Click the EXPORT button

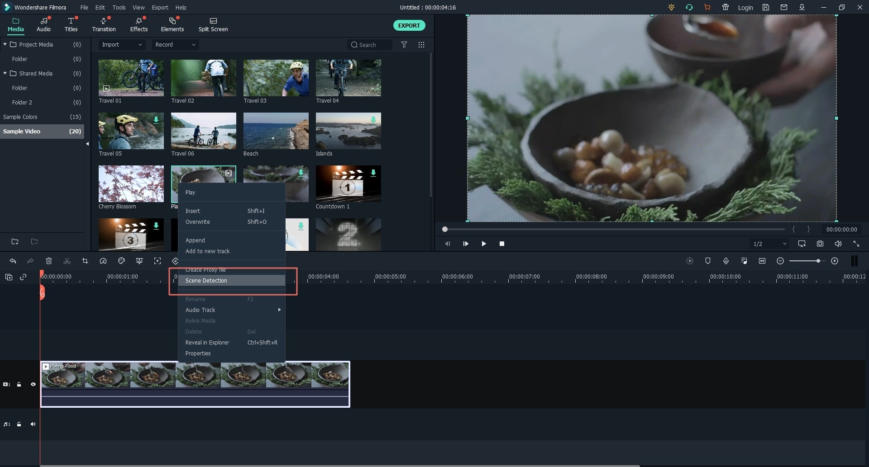point(409,25)
